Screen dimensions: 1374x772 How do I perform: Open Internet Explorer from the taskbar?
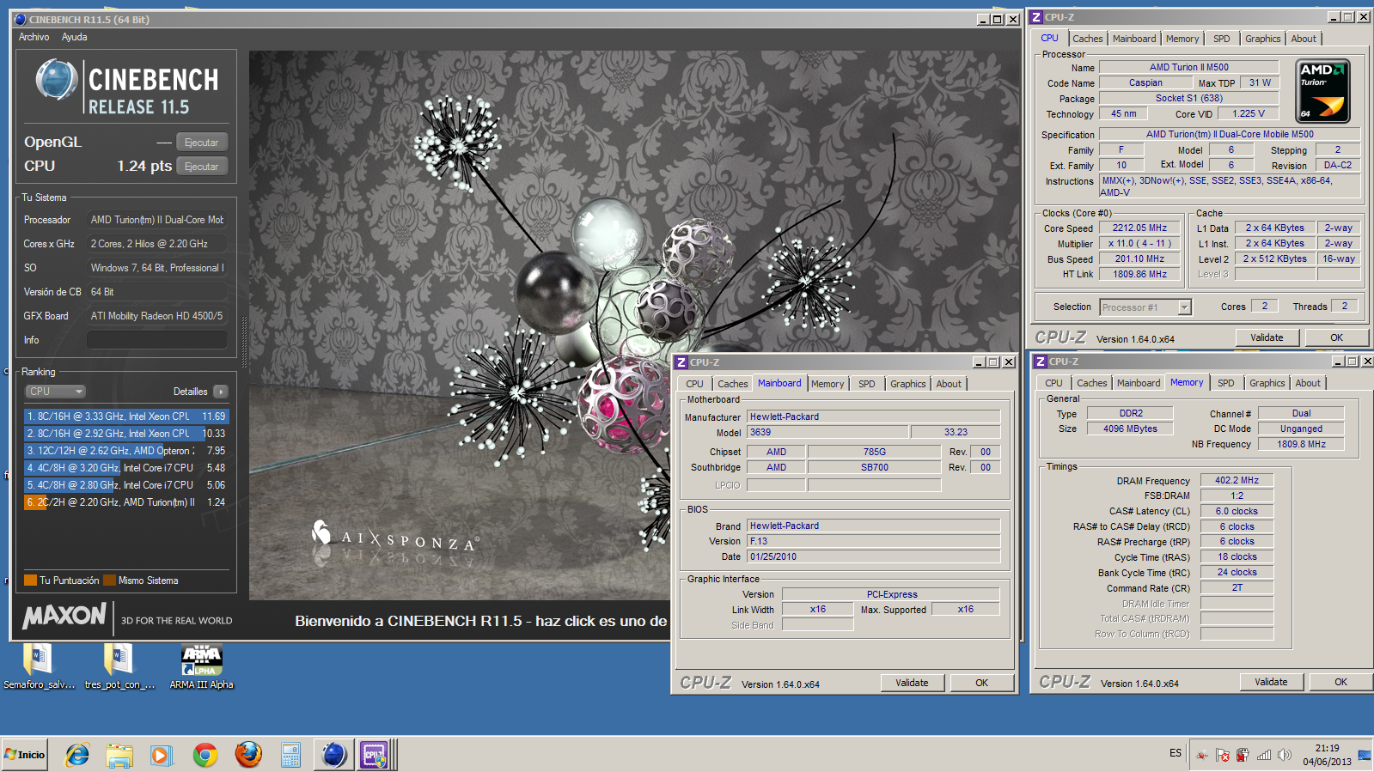(77, 755)
